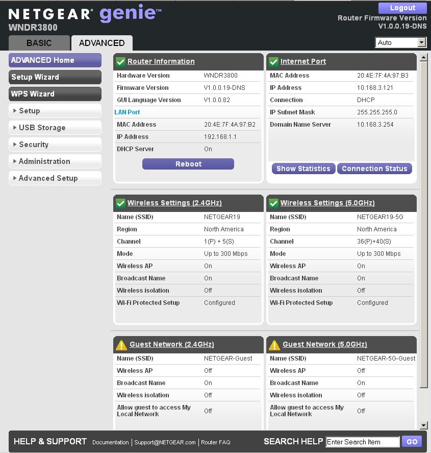Open the WPS Wizard
The image size is (431, 453).
click(x=55, y=94)
